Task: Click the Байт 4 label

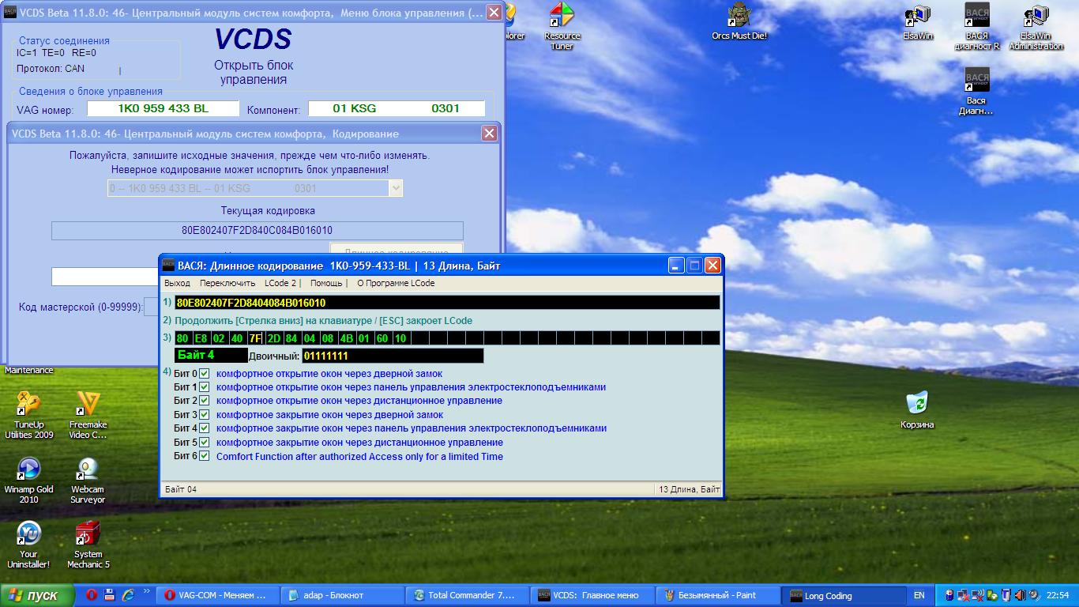Action: [x=211, y=356]
